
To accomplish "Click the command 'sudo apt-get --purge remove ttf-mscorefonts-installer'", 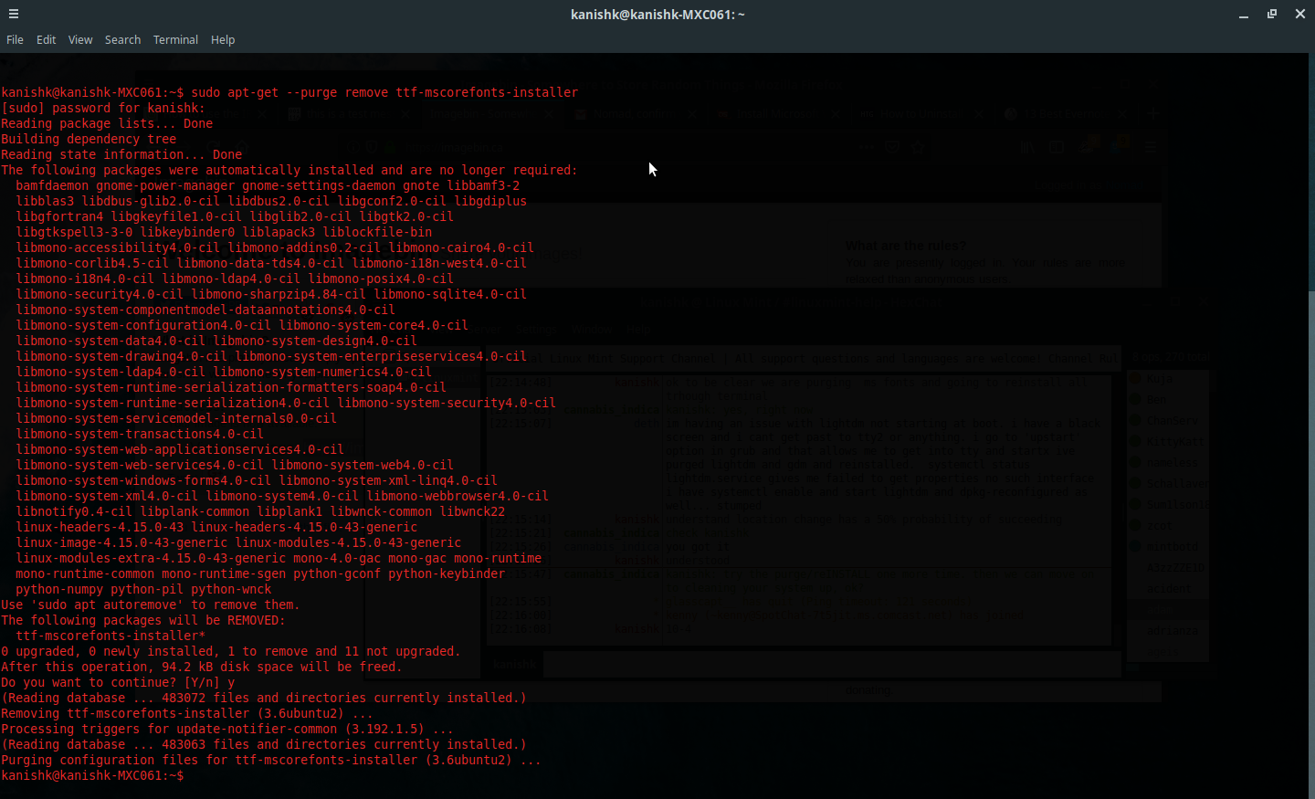I will 384,92.
